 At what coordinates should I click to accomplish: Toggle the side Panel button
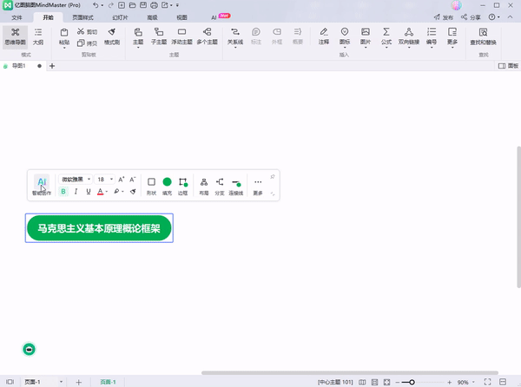click(x=508, y=66)
